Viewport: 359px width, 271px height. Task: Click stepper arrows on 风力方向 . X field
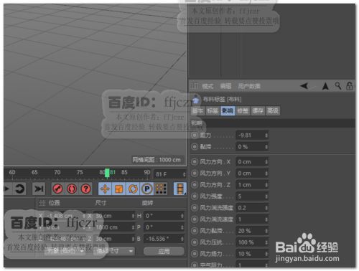tap(266, 162)
